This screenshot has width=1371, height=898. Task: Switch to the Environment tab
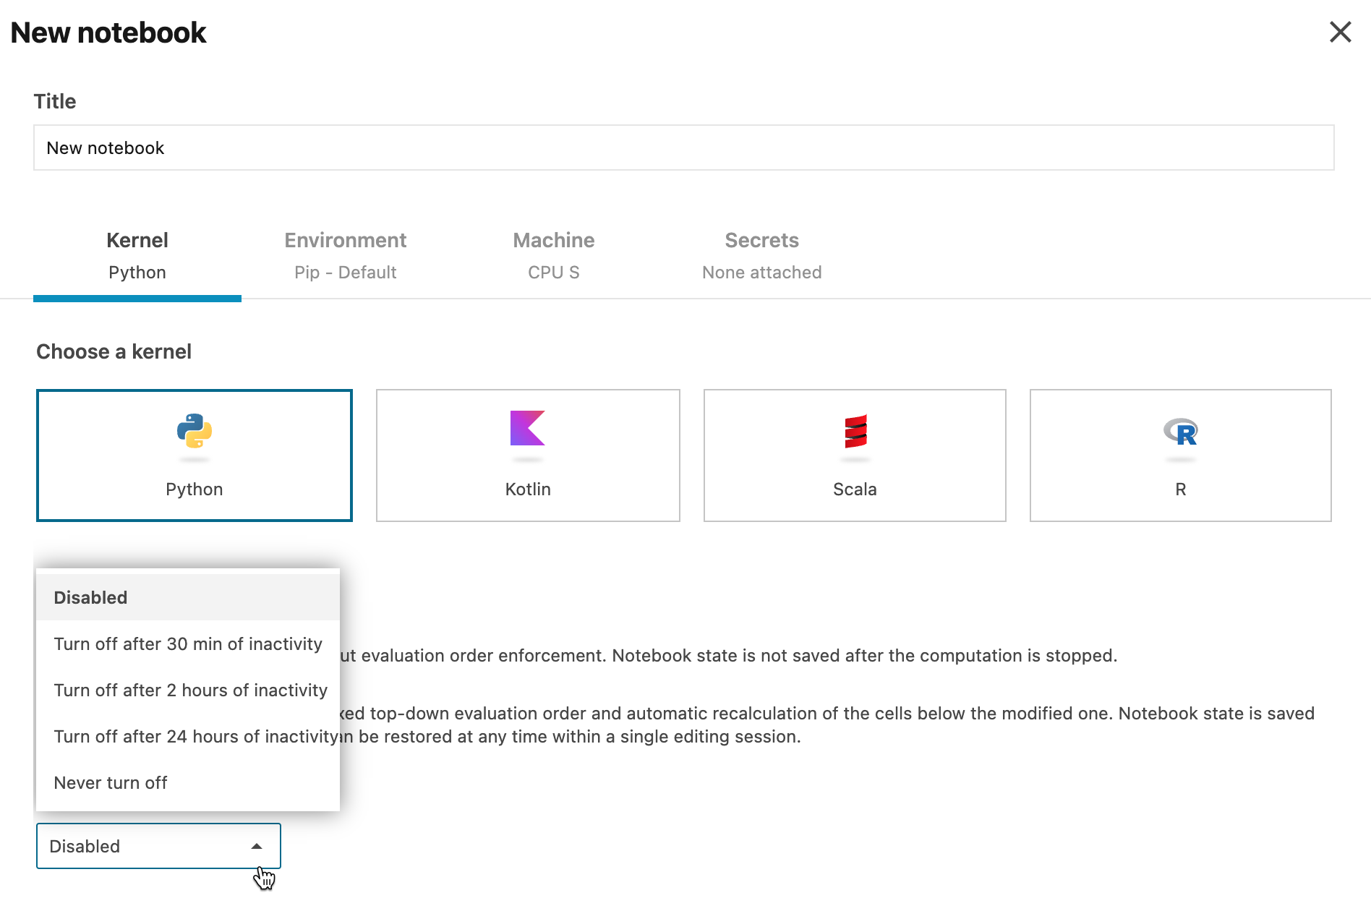pos(345,255)
